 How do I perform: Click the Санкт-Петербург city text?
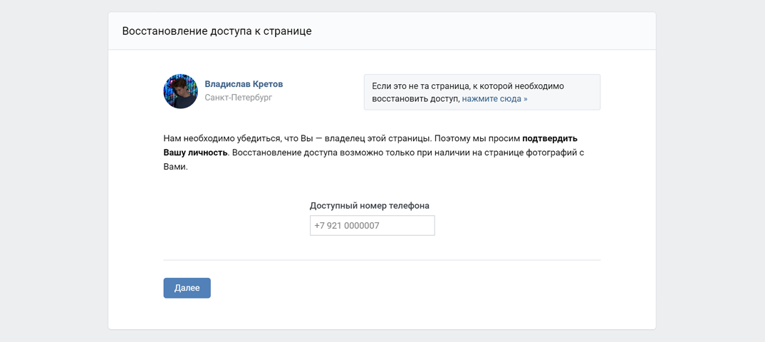238,98
